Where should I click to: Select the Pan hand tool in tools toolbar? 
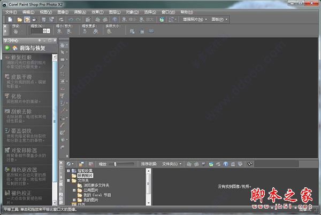[x=63, y=45]
